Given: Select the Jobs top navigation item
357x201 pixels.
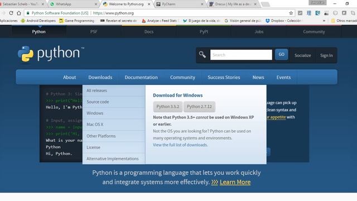Looking at the screenshot, I should [x=259, y=32].
